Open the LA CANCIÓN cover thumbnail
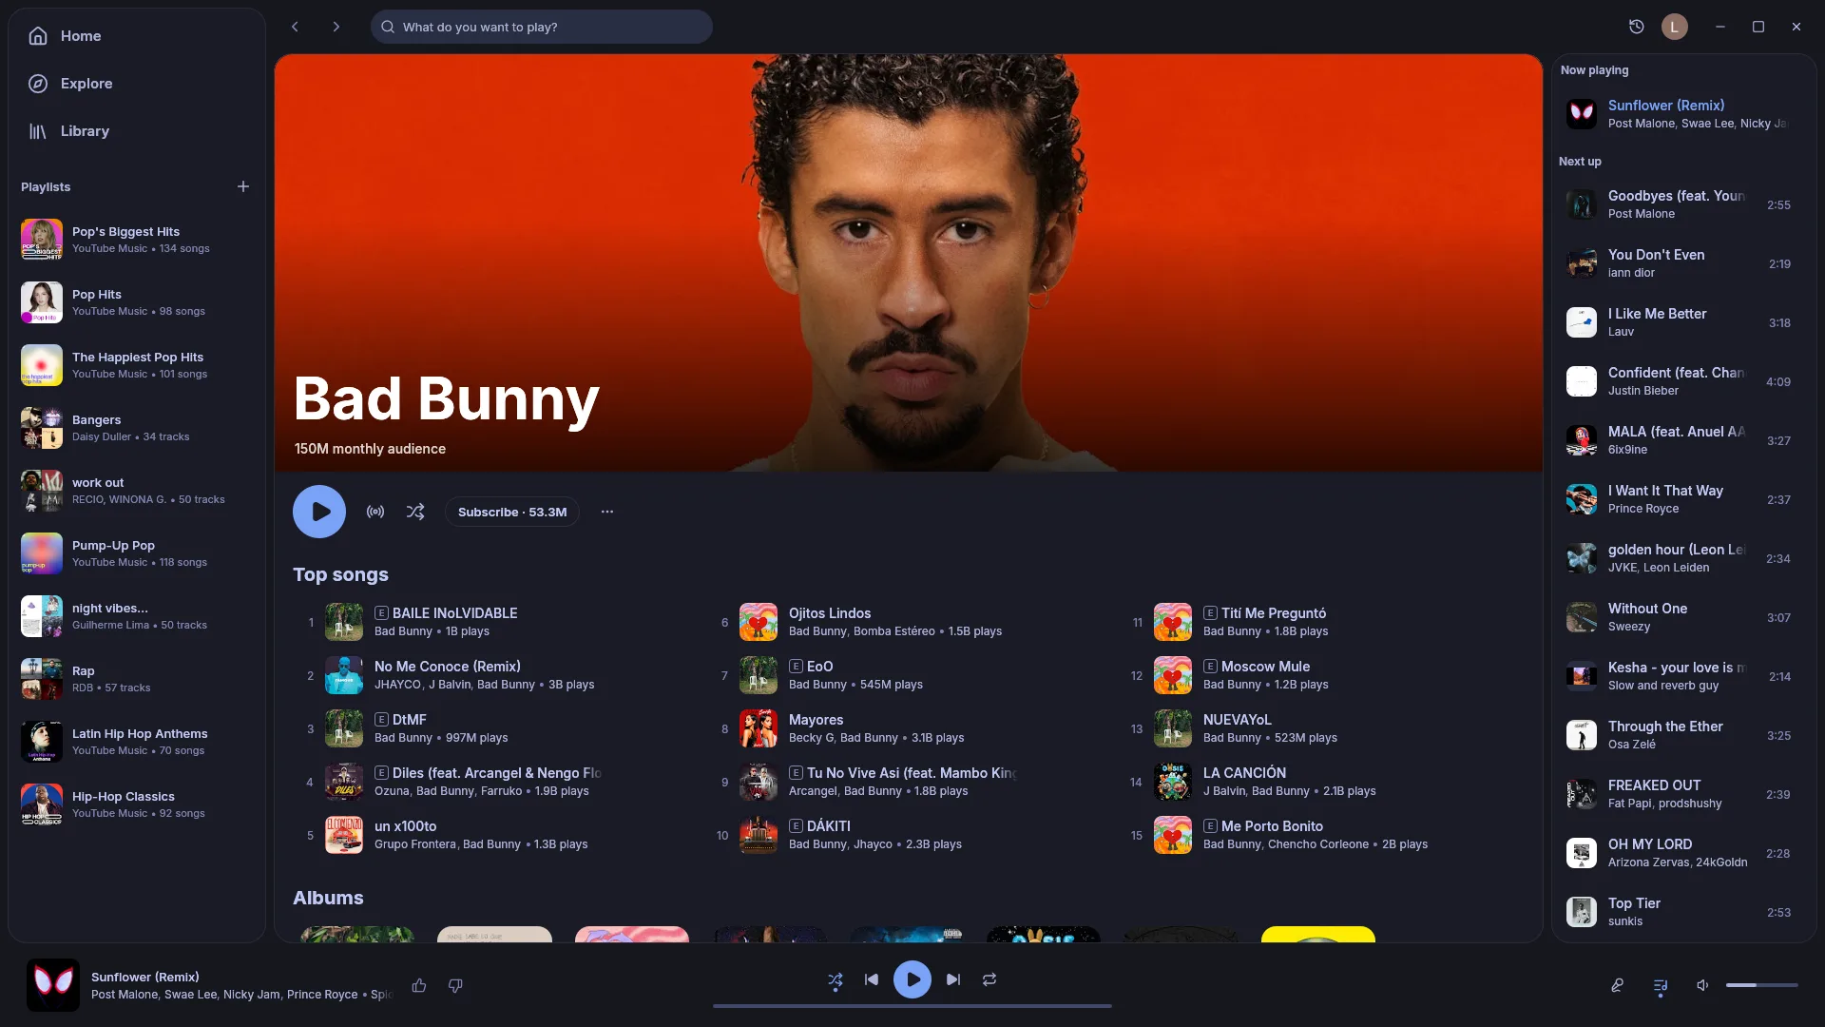This screenshot has width=1825, height=1027. (1173, 782)
